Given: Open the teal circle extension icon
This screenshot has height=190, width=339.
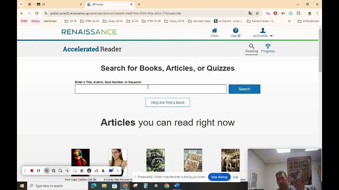Looking at the screenshot, I should pyautogui.click(x=291, y=13).
